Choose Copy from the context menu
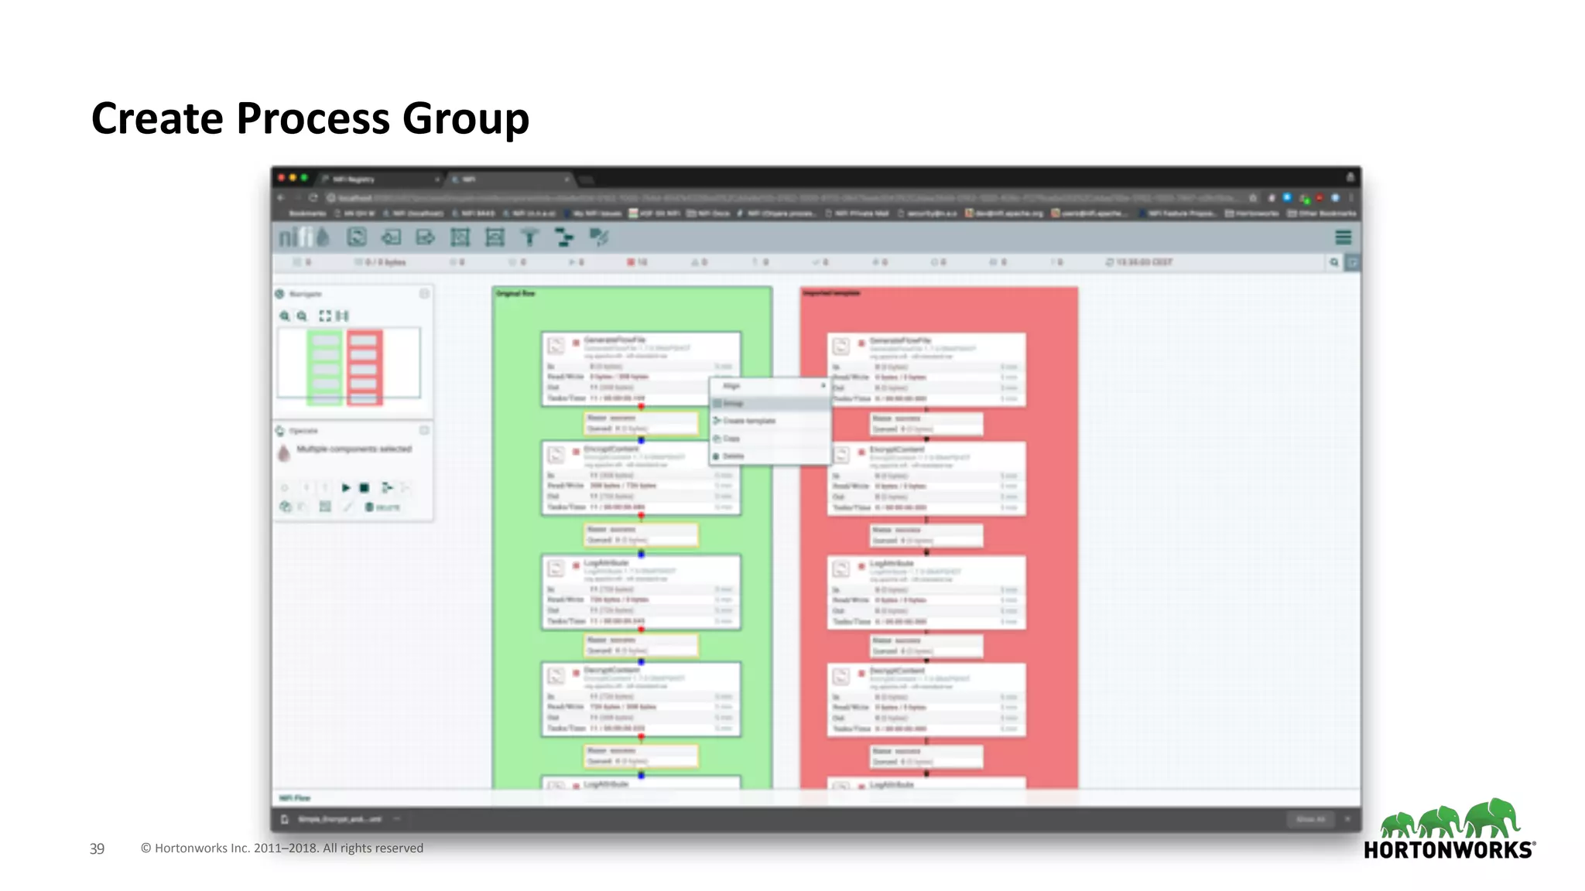Image resolution: width=1585 pixels, height=891 pixels. pyautogui.click(x=771, y=439)
